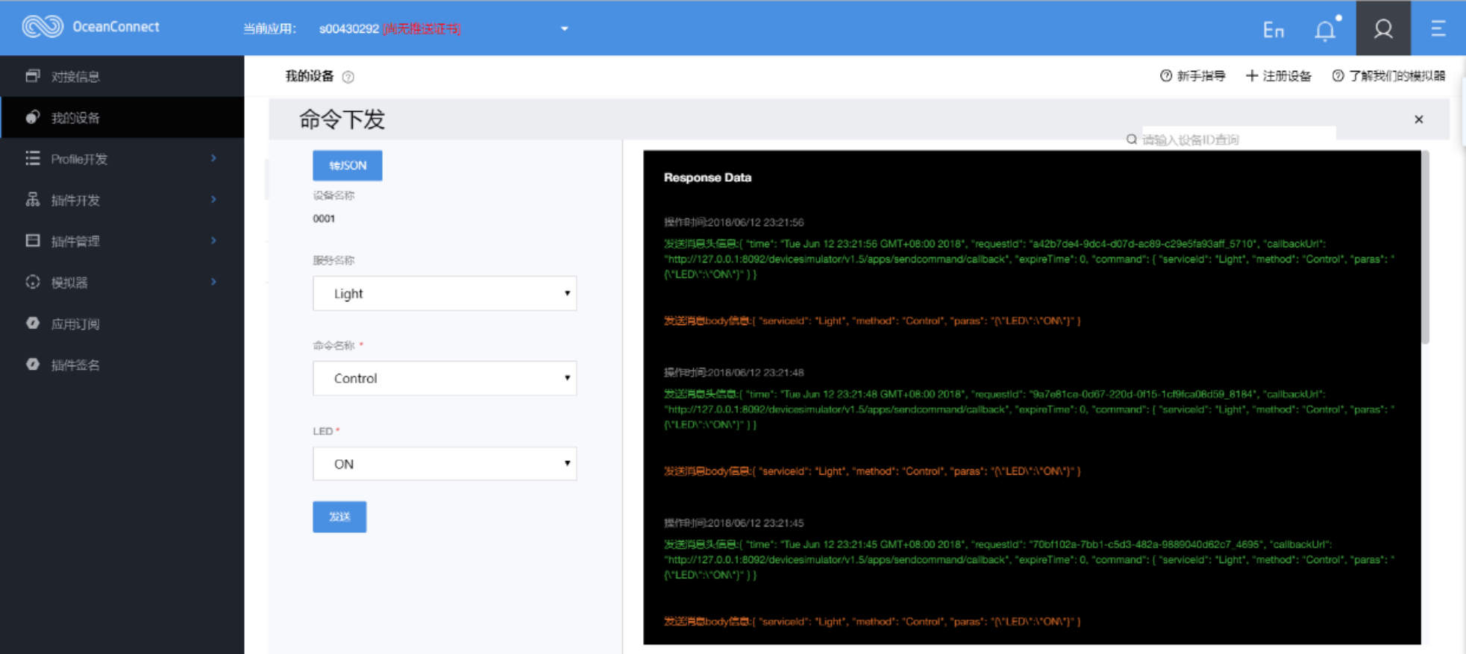Click the 插件开发 hierarchy icon in sidebar
1466x654 pixels.
pos(33,199)
